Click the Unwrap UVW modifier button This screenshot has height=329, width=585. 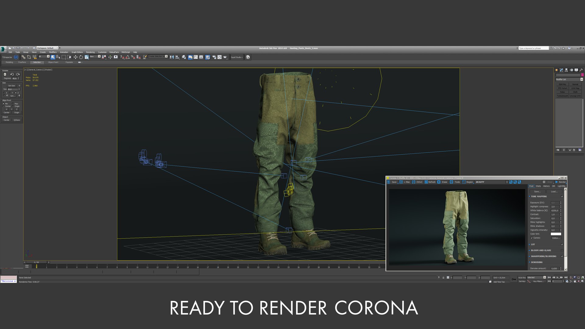coord(575,96)
